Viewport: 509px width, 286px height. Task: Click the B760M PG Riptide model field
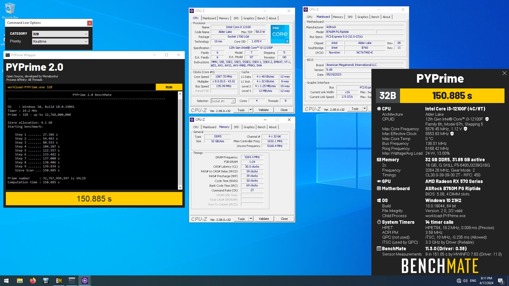[350, 32]
